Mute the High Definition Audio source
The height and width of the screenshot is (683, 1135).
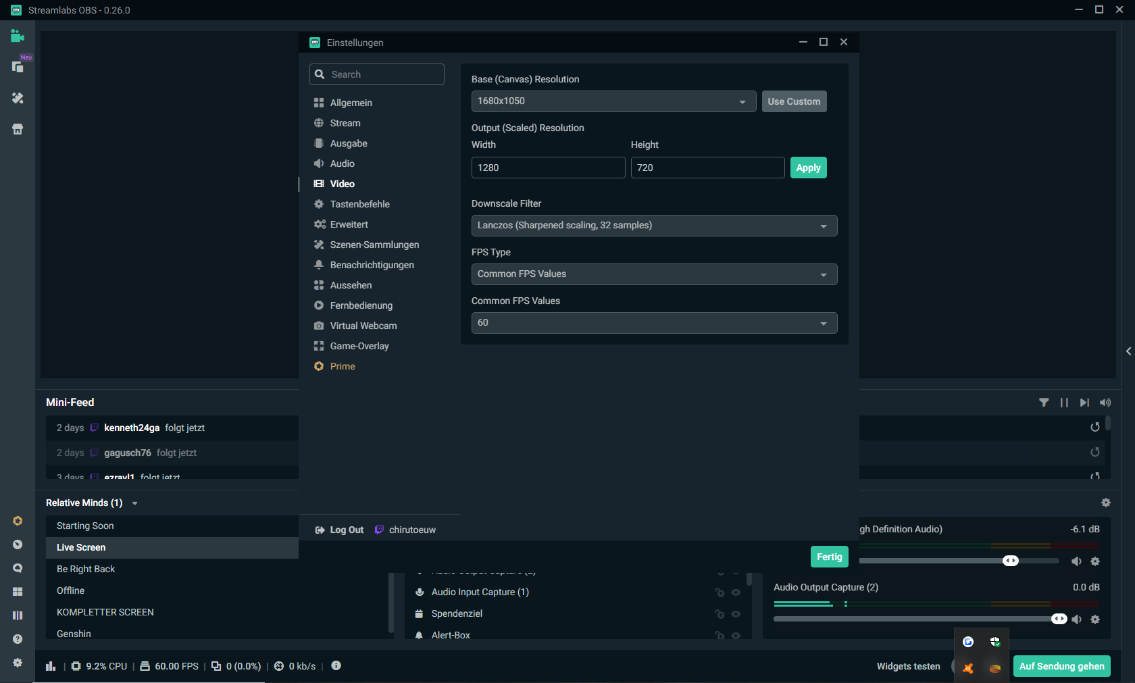pyautogui.click(x=1076, y=561)
